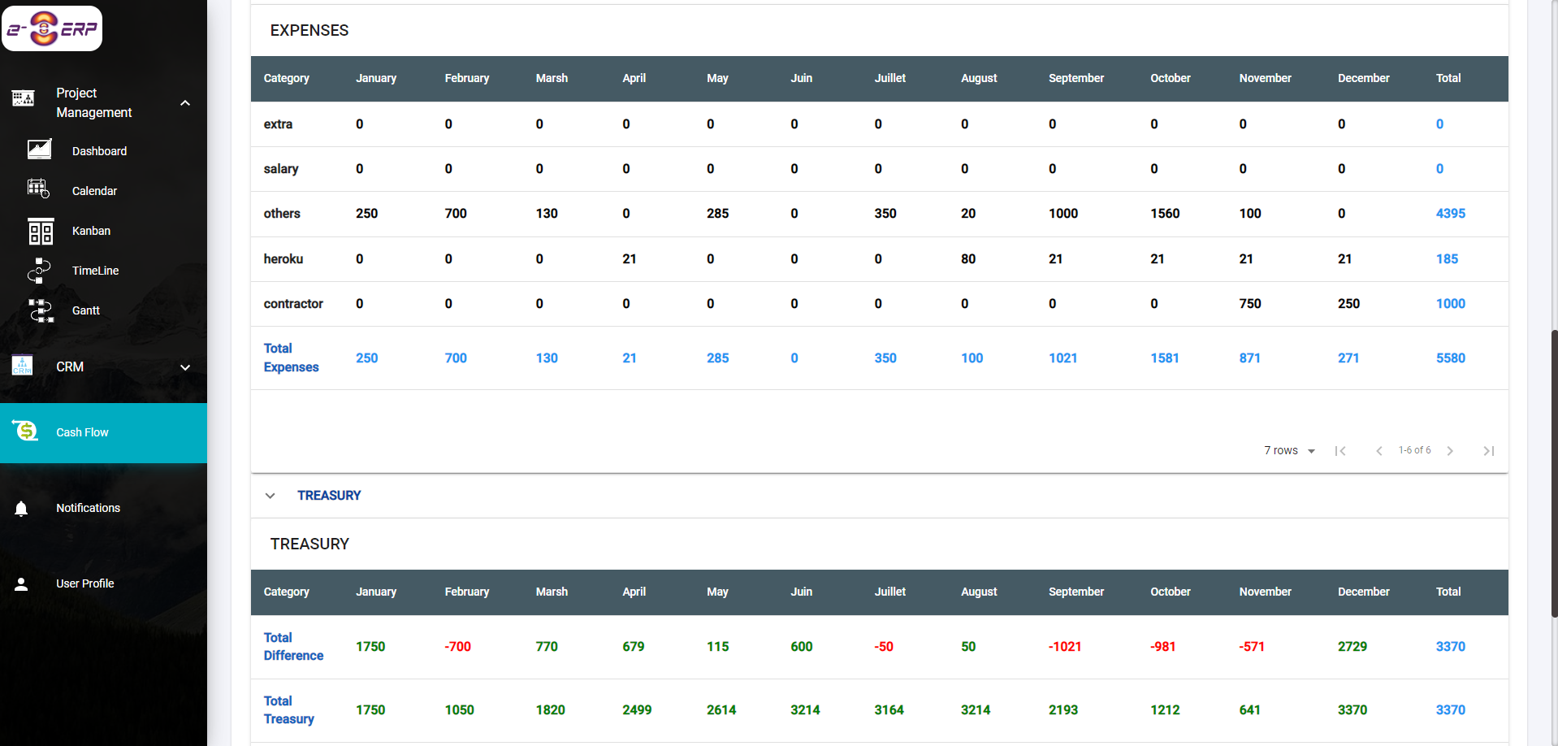Click the TimeLine icon
This screenshot has height=746, width=1558.
39,271
